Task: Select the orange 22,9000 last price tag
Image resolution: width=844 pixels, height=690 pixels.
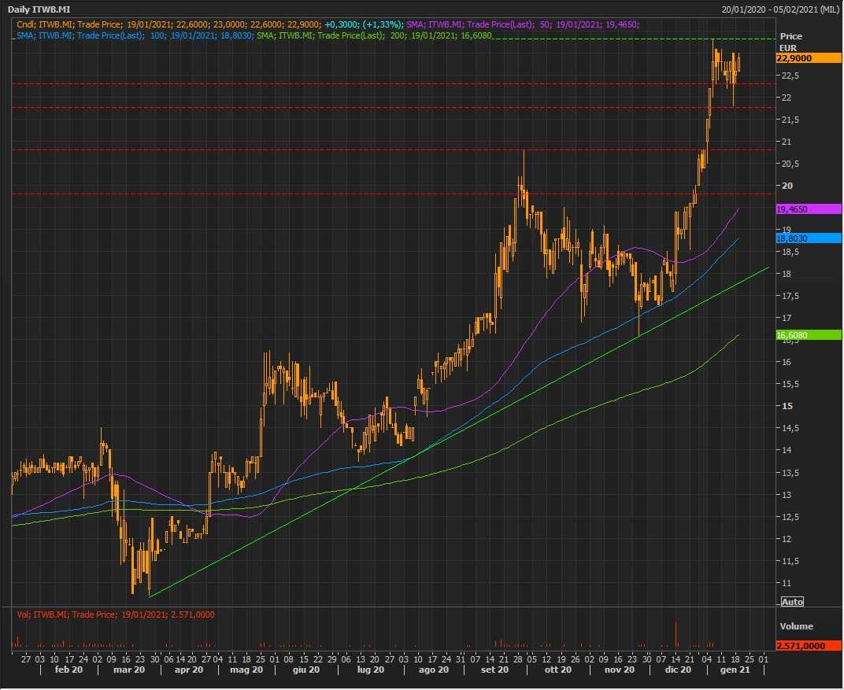Action: tap(809, 58)
